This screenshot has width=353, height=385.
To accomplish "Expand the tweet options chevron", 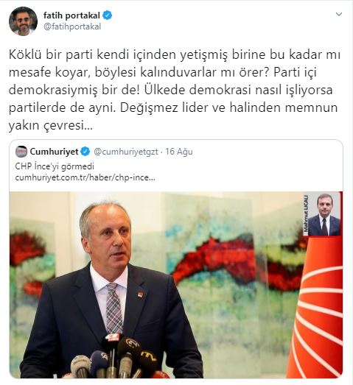I will coord(339,14).
